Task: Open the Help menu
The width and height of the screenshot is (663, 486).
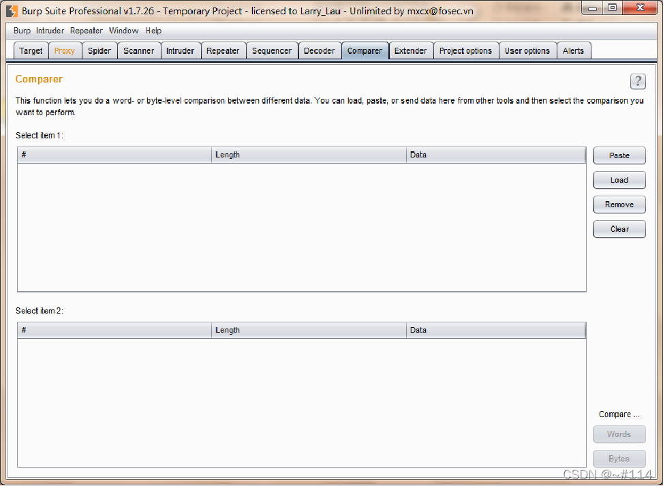Action: coord(153,31)
